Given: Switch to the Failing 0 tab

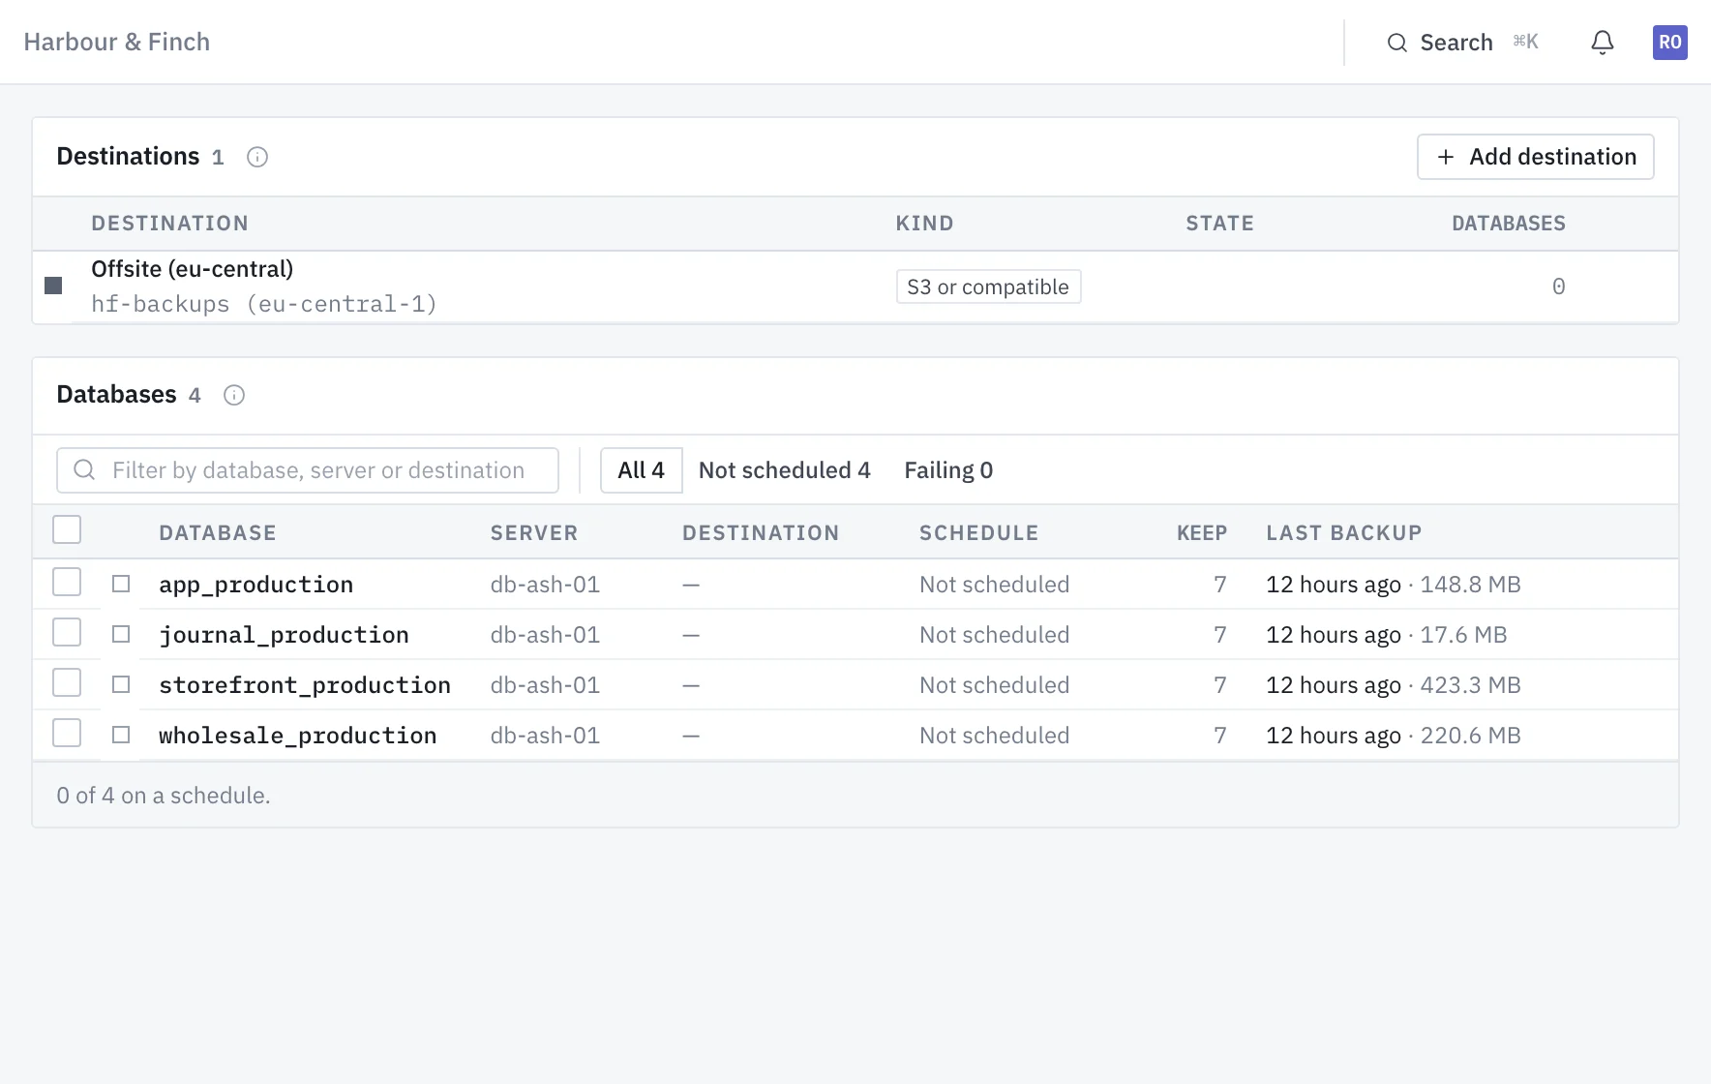Looking at the screenshot, I should 948,470.
